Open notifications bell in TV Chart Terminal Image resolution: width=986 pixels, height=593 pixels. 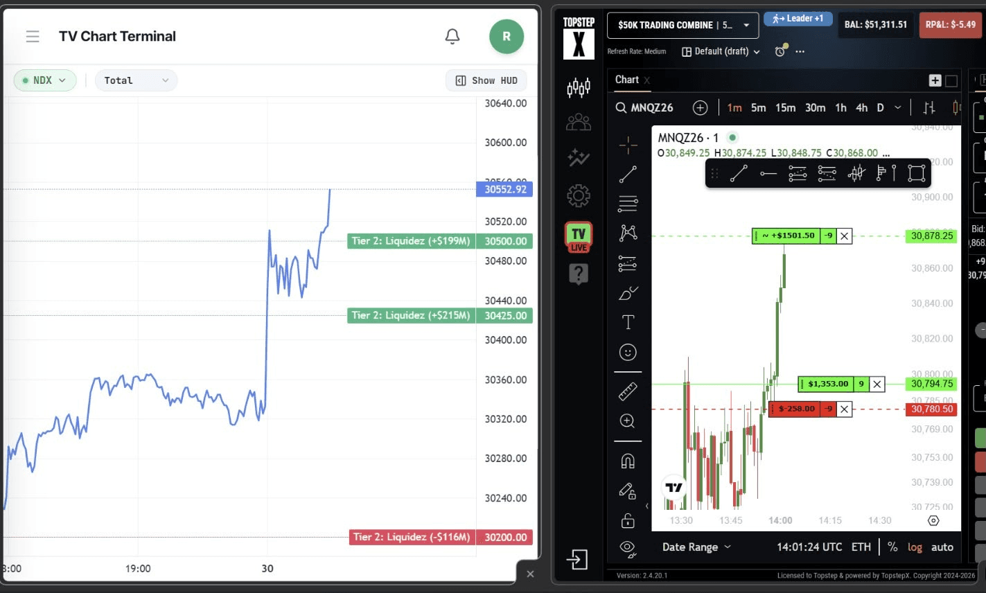(x=452, y=36)
